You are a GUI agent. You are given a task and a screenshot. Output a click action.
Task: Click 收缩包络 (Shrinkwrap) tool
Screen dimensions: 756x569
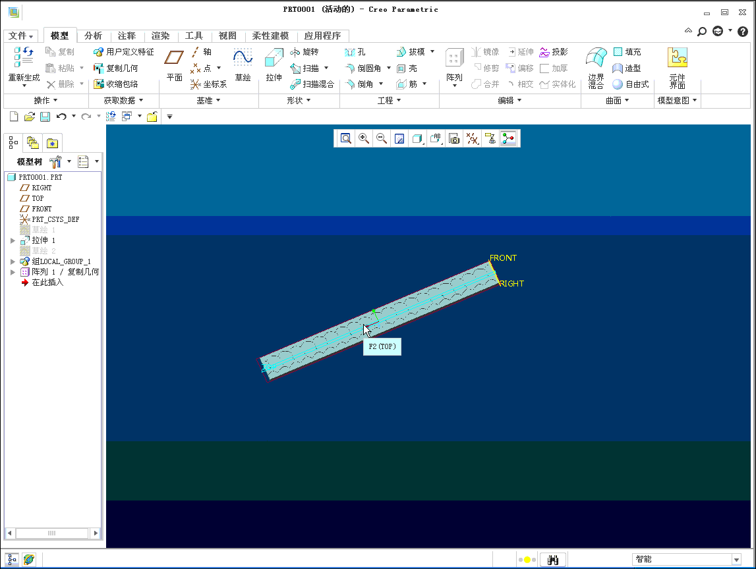tap(116, 84)
